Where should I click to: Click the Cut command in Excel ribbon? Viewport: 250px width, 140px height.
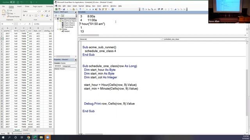pos(9,10)
